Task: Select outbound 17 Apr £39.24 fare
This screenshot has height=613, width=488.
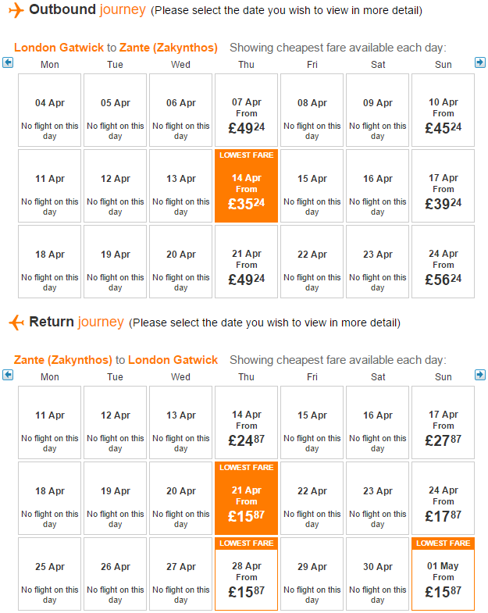Action: [x=443, y=186]
